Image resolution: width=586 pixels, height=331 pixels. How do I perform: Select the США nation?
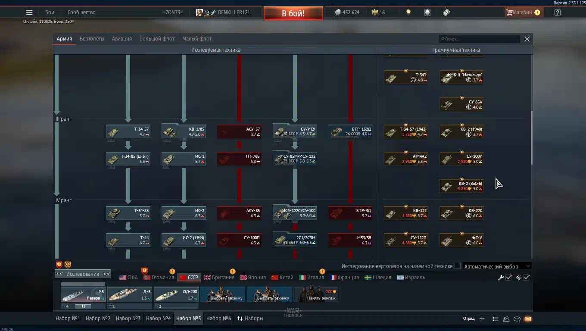(x=128, y=278)
